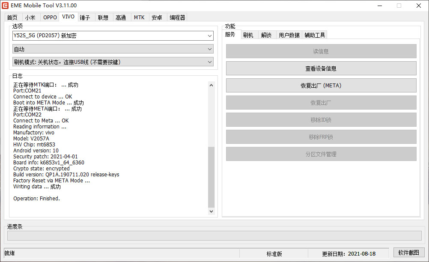Click the 查看设备信息 button
The width and height of the screenshot is (429, 262).
click(x=321, y=68)
